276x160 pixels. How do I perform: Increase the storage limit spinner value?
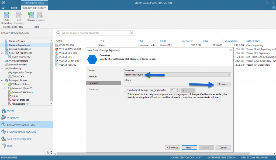pyautogui.click(x=178, y=89)
